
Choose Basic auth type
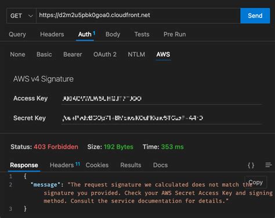click(x=44, y=54)
